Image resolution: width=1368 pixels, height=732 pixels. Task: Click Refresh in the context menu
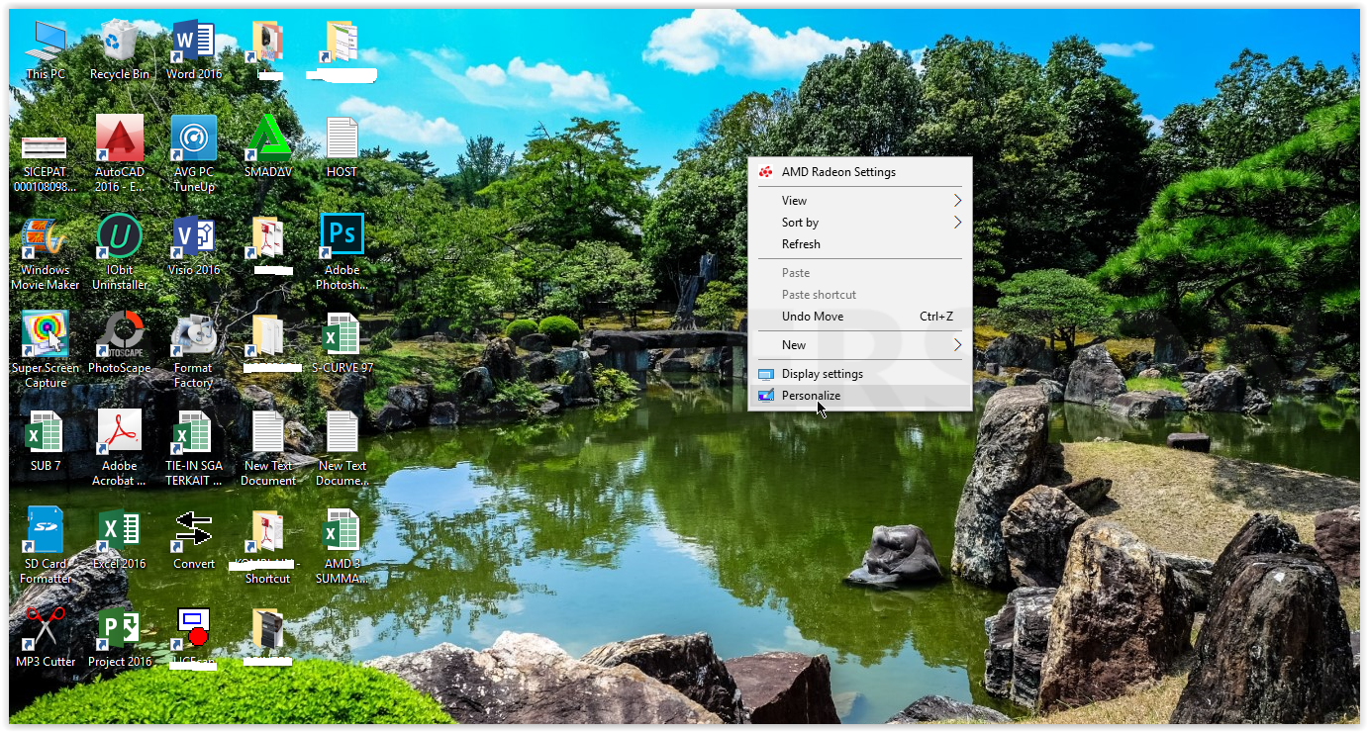pyautogui.click(x=859, y=244)
